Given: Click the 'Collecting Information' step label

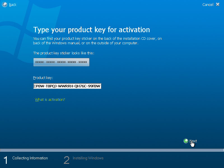Looking at the screenshot, I should 30,158.
